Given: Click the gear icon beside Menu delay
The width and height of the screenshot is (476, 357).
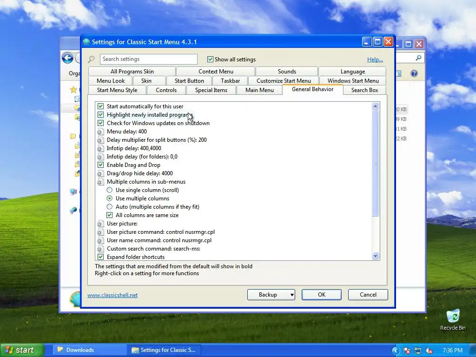Looking at the screenshot, I should 100,132.
